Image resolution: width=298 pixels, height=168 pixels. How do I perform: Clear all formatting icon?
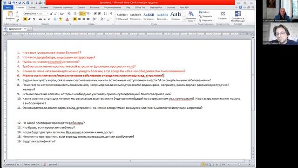(69, 14)
